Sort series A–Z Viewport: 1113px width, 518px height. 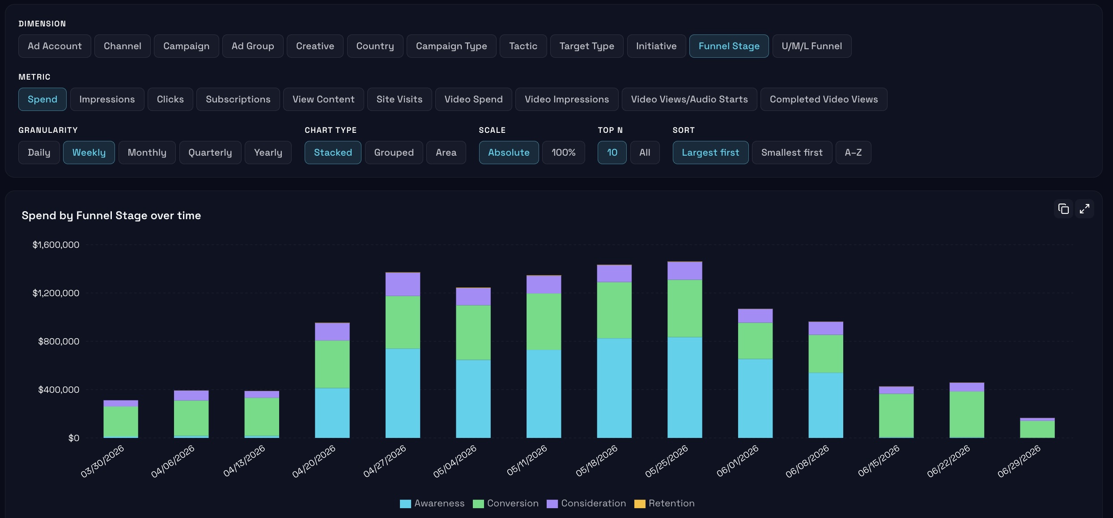pyautogui.click(x=853, y=153)
